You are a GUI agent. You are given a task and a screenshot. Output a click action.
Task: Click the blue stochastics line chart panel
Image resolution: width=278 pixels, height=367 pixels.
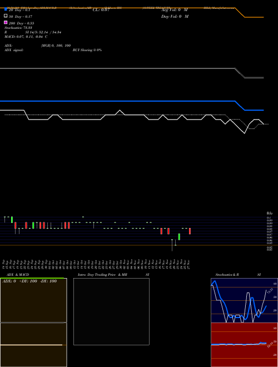click(x=244, y=300)
